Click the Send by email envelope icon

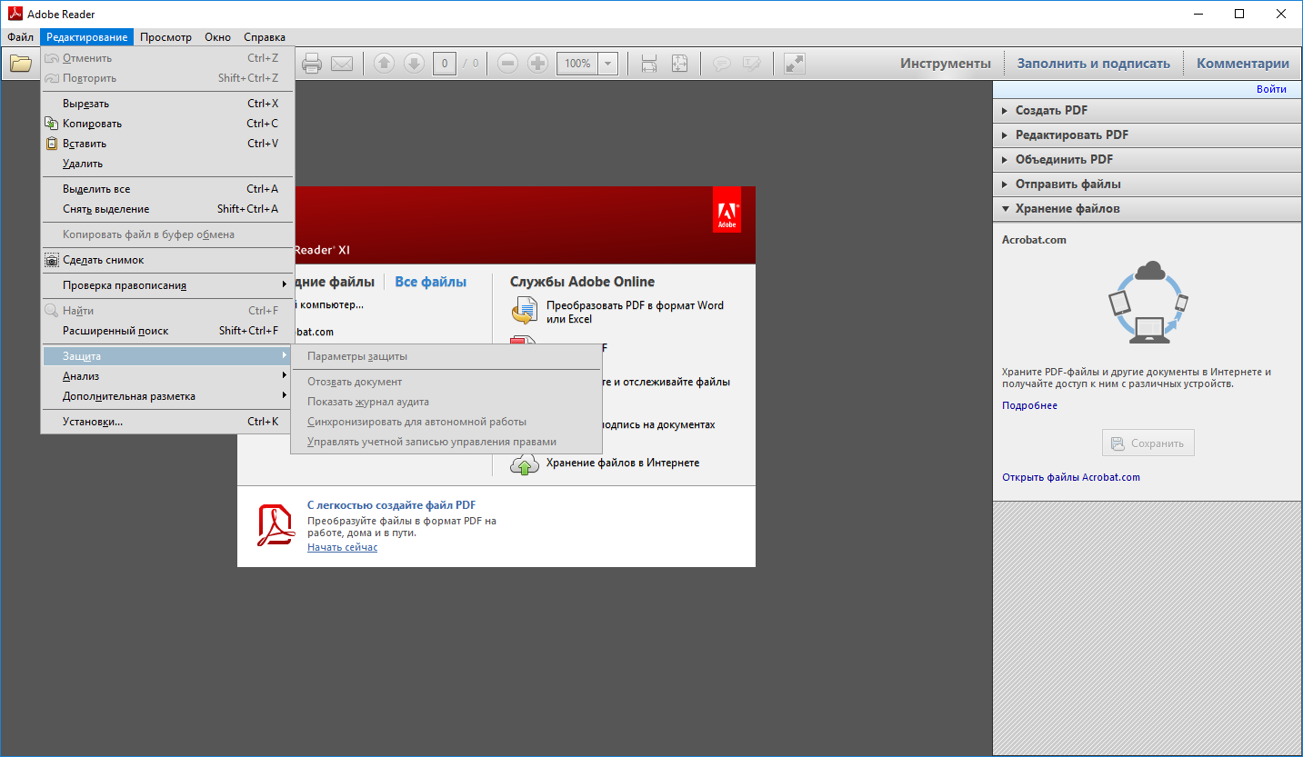(x=342, y=64)
